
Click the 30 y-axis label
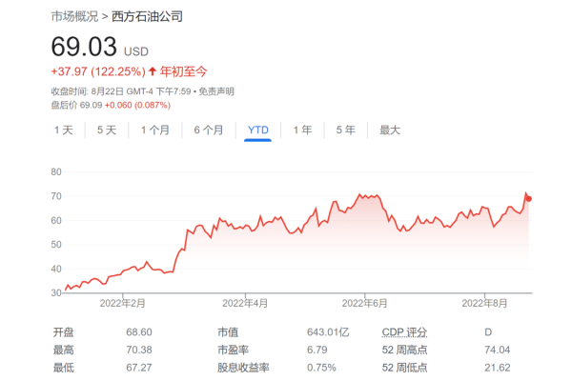tap(56, 292)
